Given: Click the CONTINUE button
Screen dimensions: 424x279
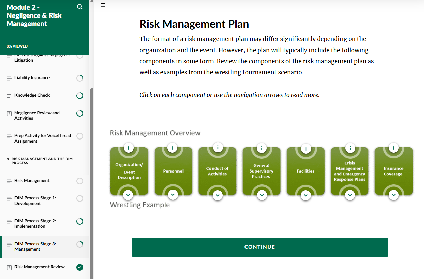Looking at the screenshot, I should click(259, 247).
